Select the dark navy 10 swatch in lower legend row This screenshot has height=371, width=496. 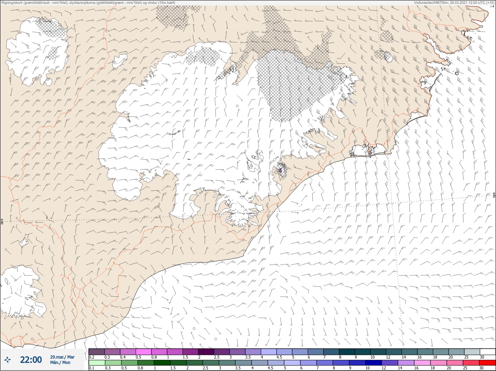[374, 363]
